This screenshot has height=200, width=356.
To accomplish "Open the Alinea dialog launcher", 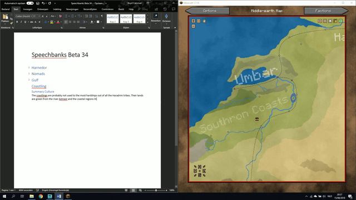I will coord(103,28).
